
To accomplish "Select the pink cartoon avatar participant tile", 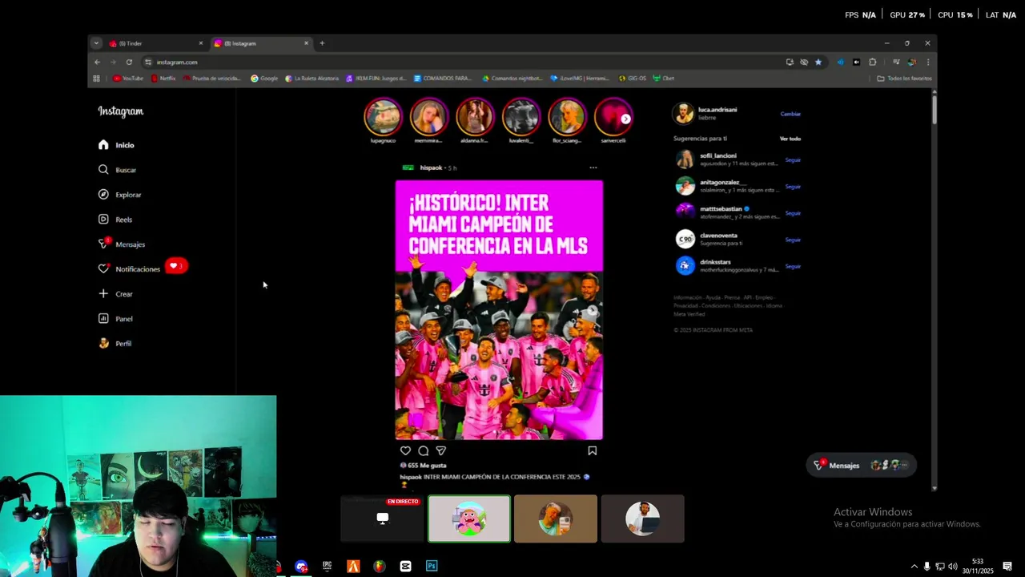I will click(x=469, y=518).
